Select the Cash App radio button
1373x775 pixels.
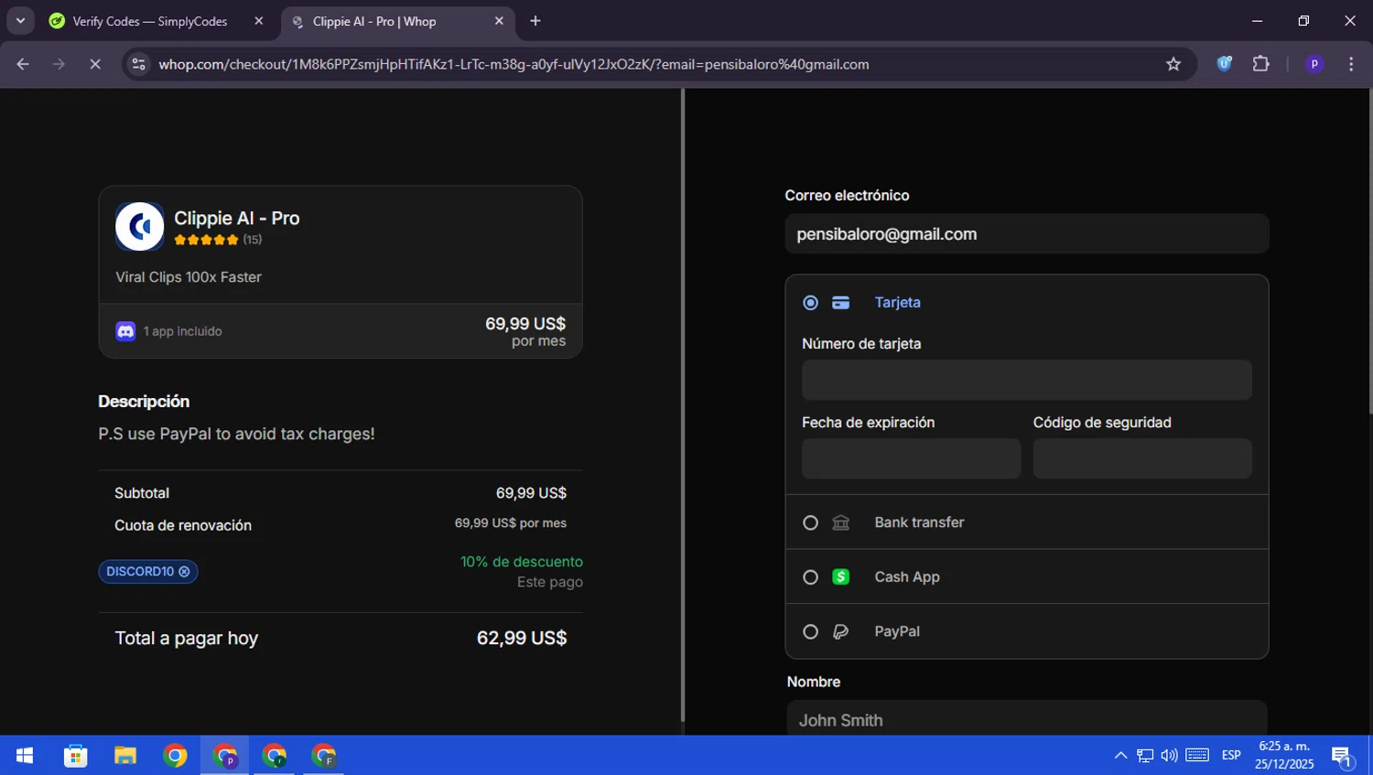click(x=810, y=577)
